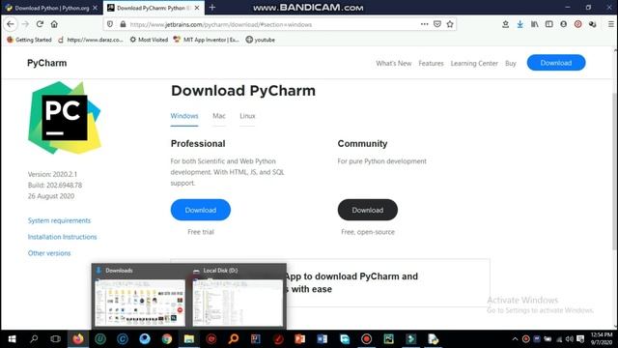Open a new browser tab with plus

212,8
